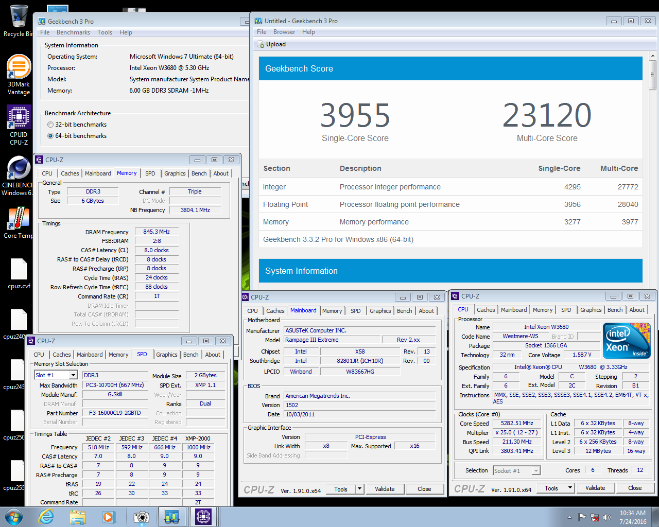
Task: Click the Intel Xeon inside logo
Action: coord(627,341)
